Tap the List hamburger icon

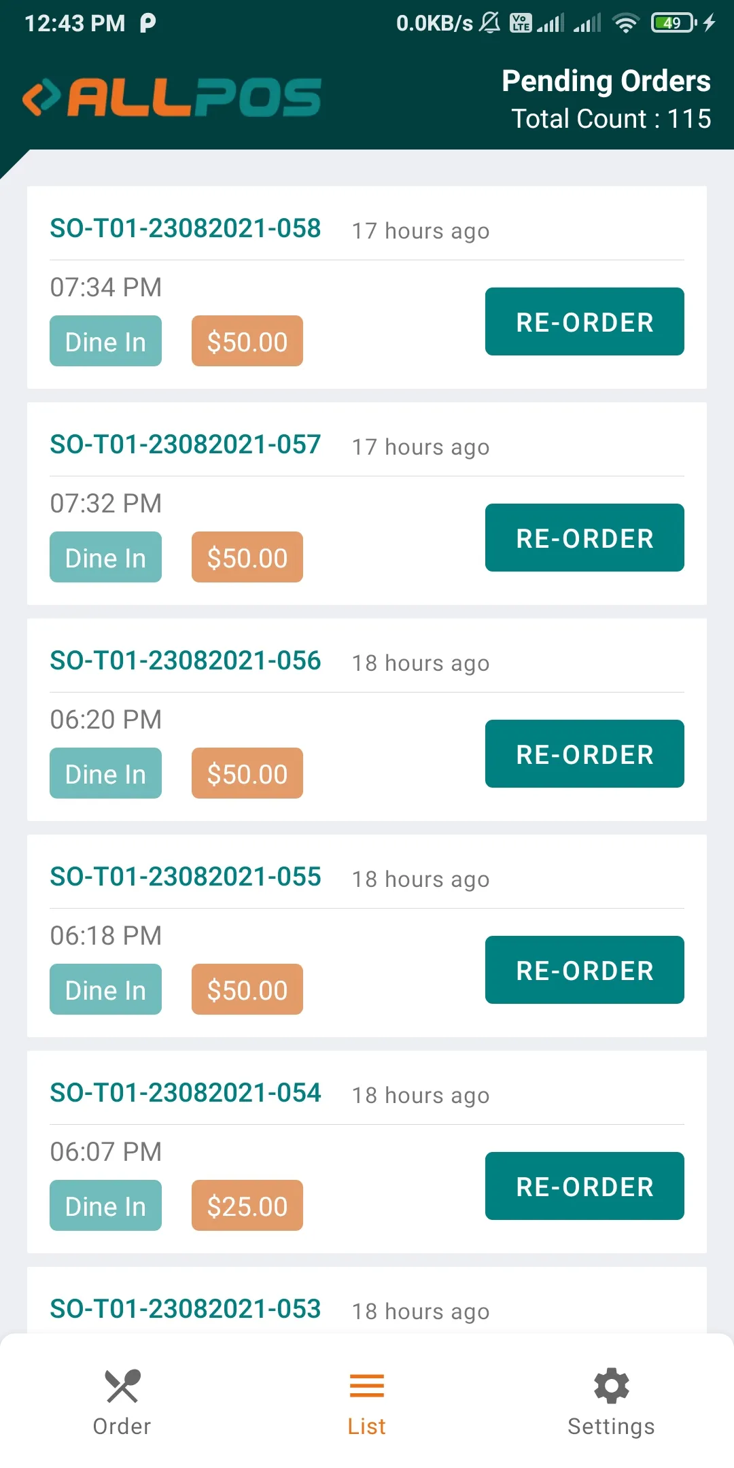[367, 1386]
